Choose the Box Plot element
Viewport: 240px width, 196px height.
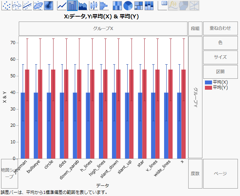[x=93, y=5]
